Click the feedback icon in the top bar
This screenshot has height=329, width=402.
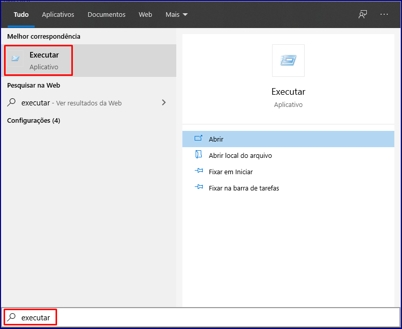click(x=363, y=14)
